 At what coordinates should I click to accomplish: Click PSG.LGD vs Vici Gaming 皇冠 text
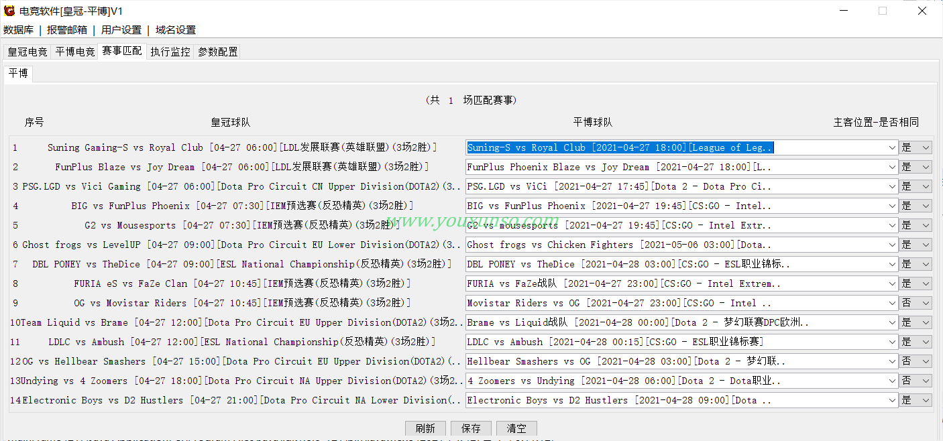pos(242,186)
